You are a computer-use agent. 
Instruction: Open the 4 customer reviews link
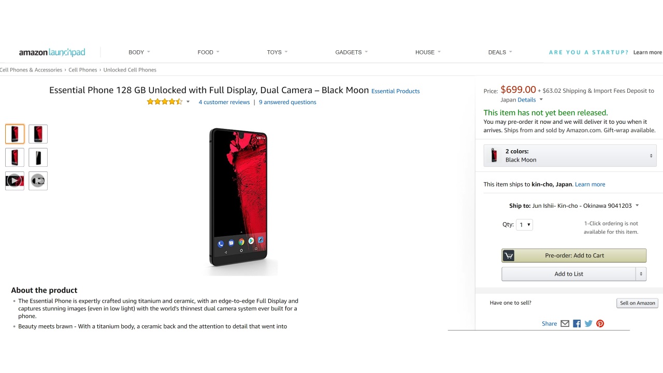pos(224,102)
